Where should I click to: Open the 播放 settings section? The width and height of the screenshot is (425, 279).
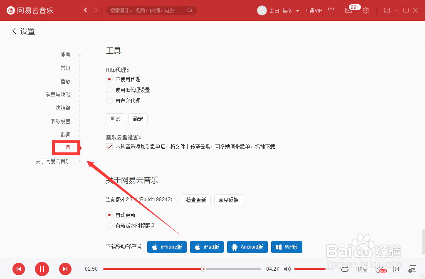(65, 81)
